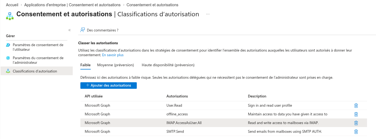The width and height of the screenshot is (376, 139).
Task: Click the Consentement et autorisations page icon
Action: [10, 16]
